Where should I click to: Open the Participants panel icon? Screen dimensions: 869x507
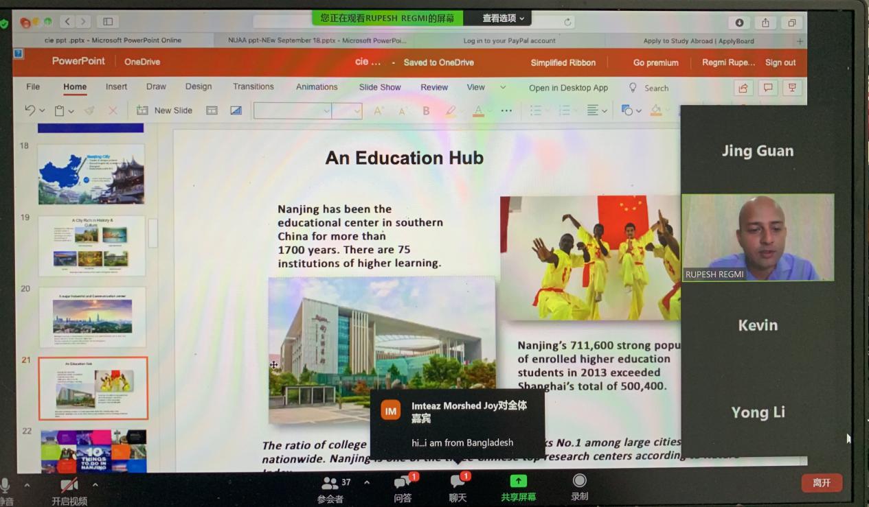pos(330,483)
